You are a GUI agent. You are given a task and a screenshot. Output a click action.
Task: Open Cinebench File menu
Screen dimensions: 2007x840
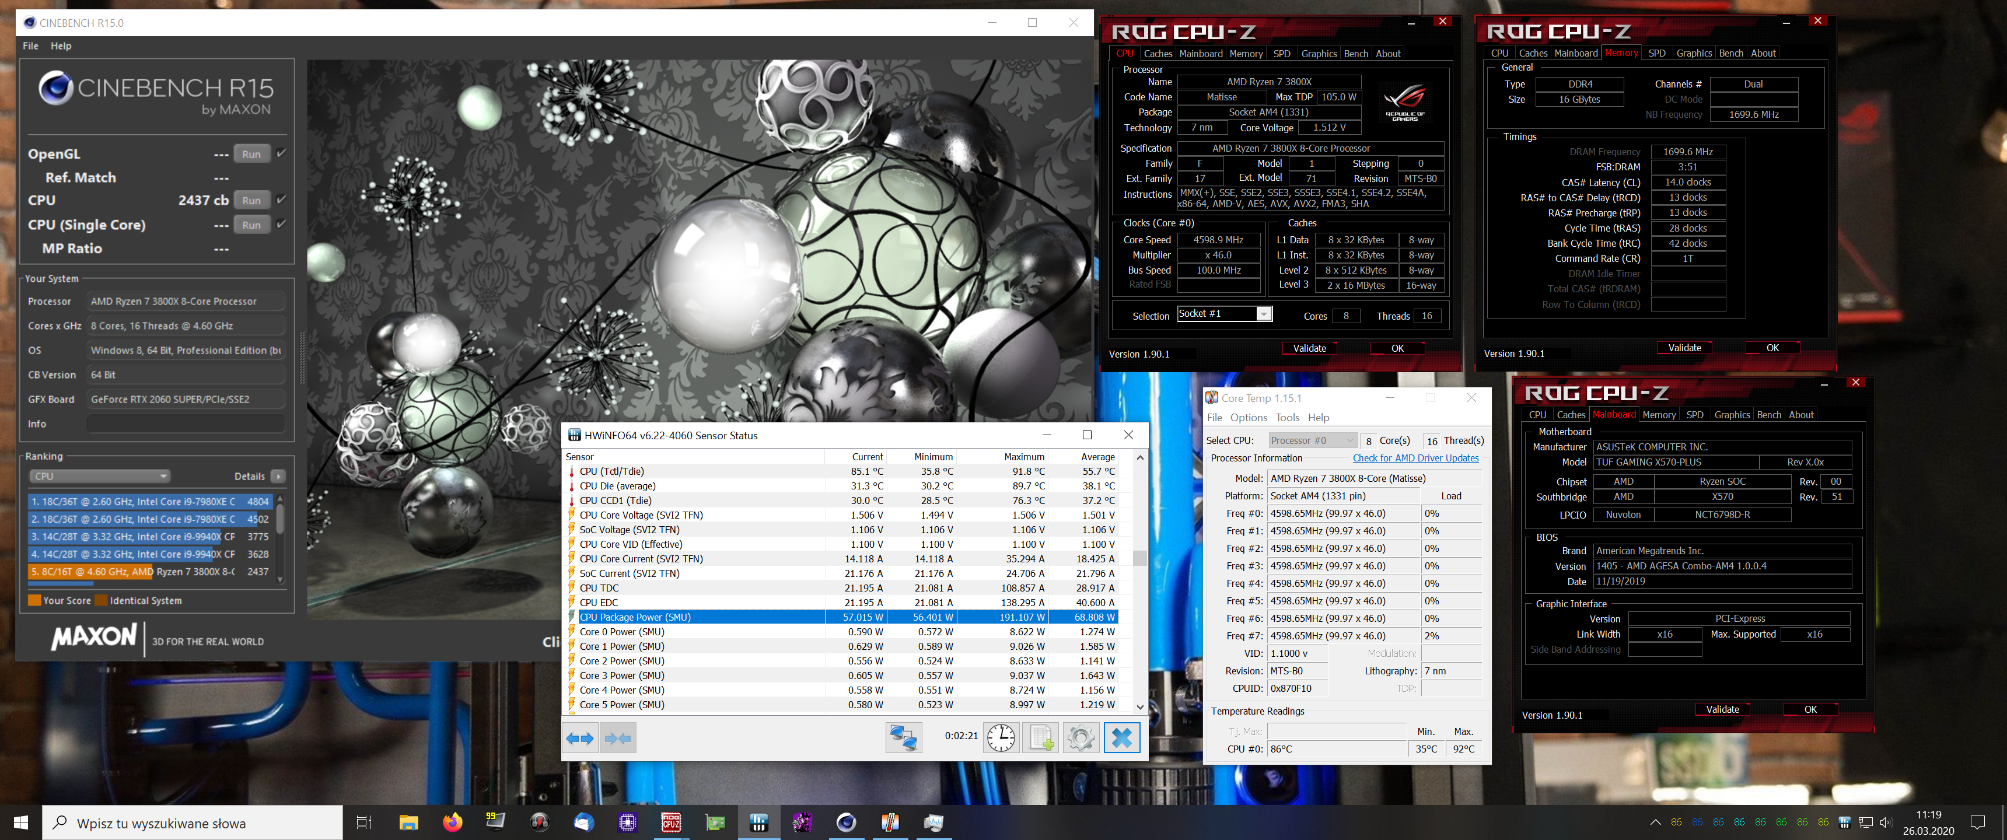[30, 46]
